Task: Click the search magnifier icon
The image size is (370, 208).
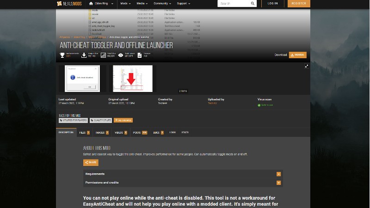Action: pos(253,4)
